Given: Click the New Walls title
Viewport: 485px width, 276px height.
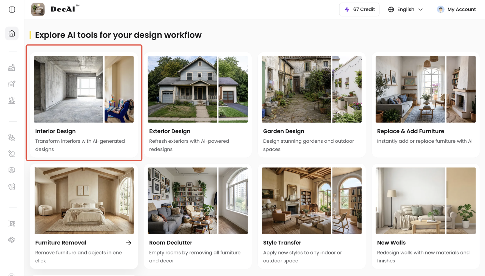Looking at the screenshot, I should tap(391, 243).
